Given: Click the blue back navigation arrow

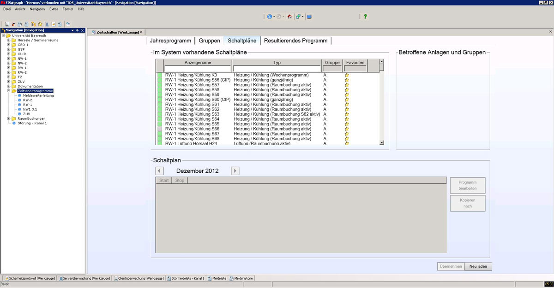Looking at the screenshot, I should [x=270, y=17].
